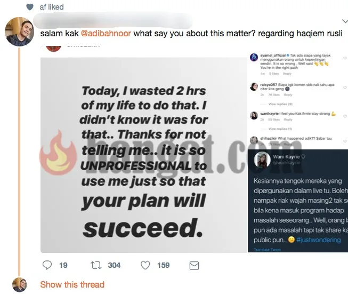Click syamel_official's comment avatar
The image size is (348, 294).
254,57
